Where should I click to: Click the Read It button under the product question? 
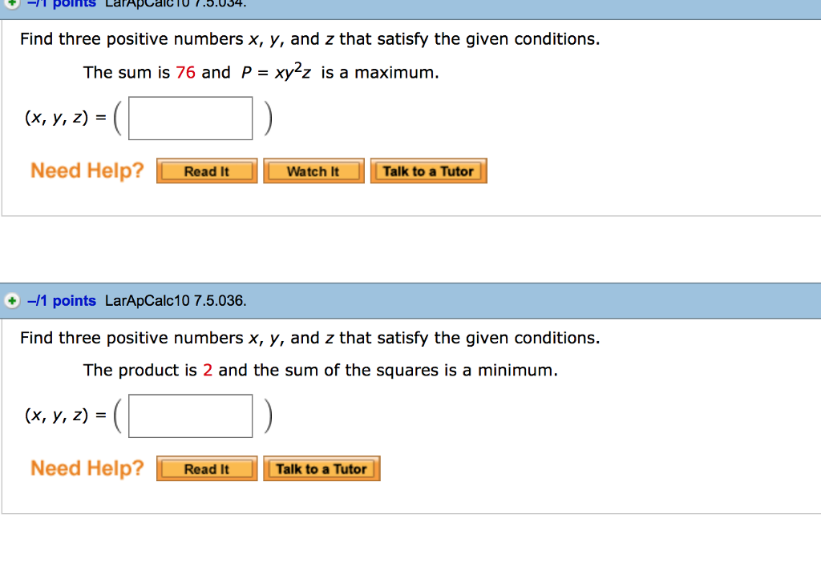point(206,468)
